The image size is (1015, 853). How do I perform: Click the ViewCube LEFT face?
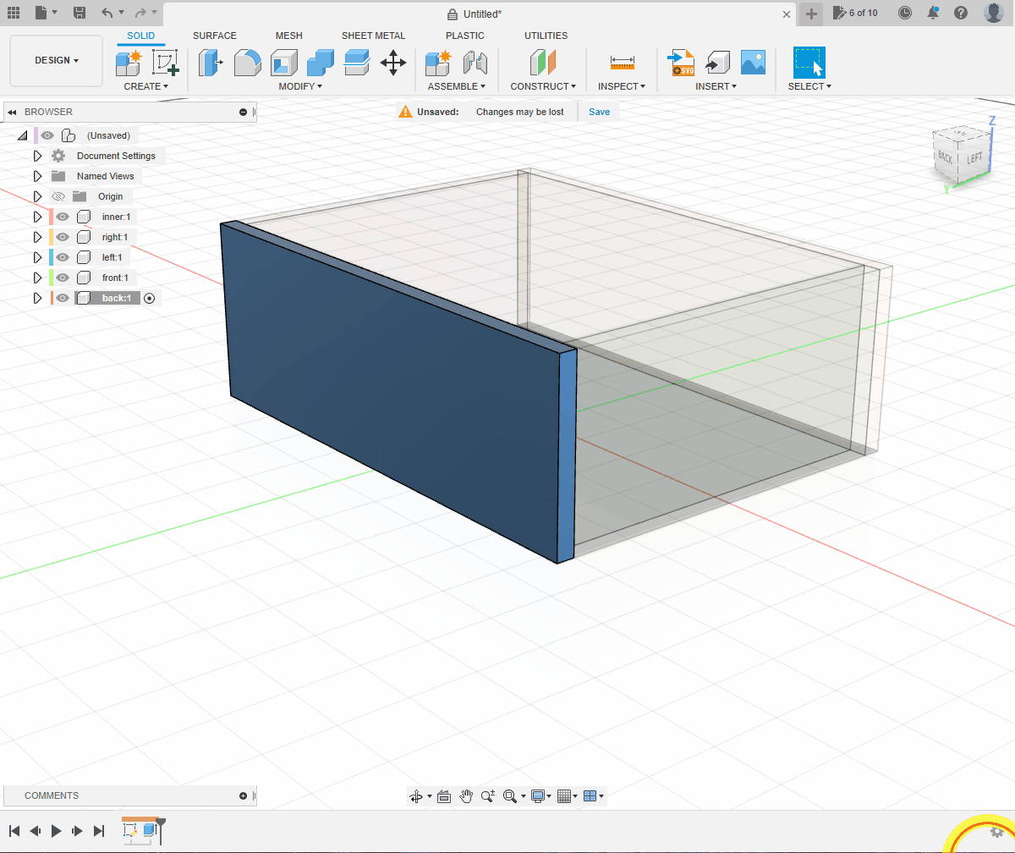(974, 158)
